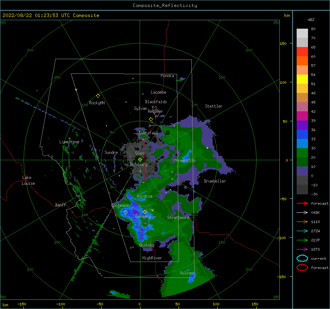
Task: Click the Airdrie city label
Action: coord(144,196)
